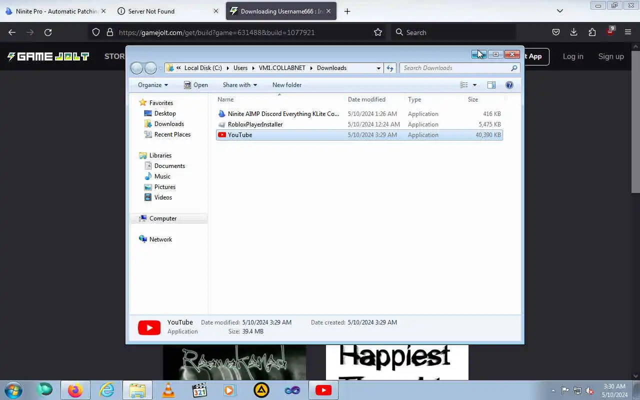640x400 pixels.
Task: List all Firefox tabs dropdown
Action: [x=560, y=11]
